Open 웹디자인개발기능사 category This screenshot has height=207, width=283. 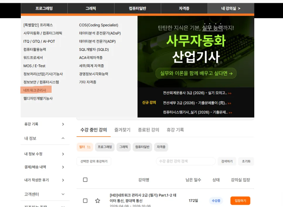point(38,98)
